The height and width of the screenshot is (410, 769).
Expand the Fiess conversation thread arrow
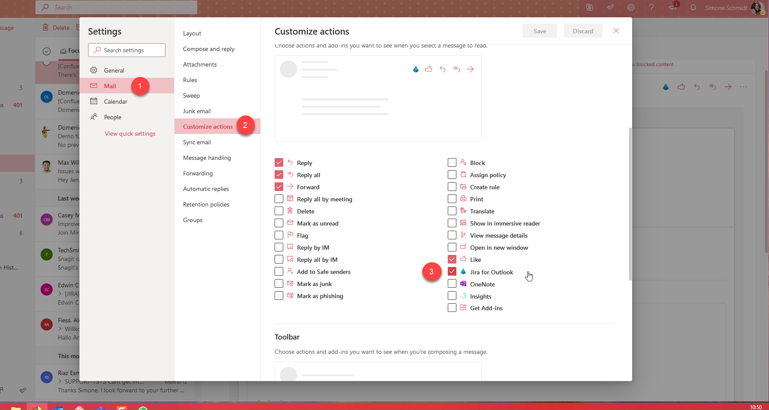(x=60, y=329)
